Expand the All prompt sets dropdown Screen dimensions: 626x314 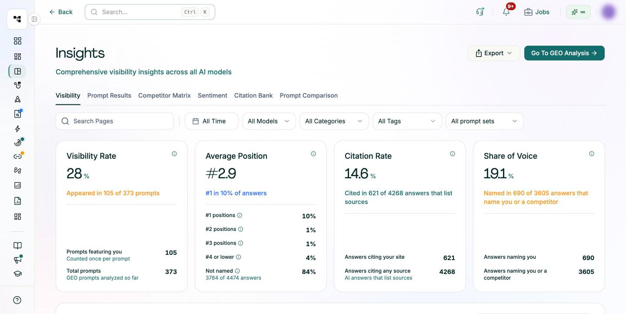[x=485, y=121]
